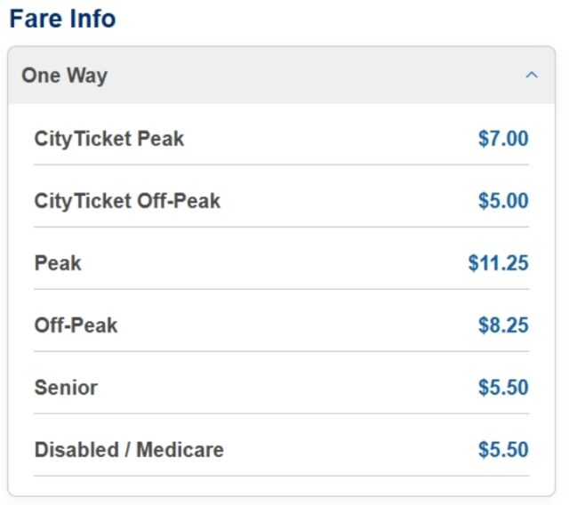Click the divider line below the Peak row

point(281,289)
